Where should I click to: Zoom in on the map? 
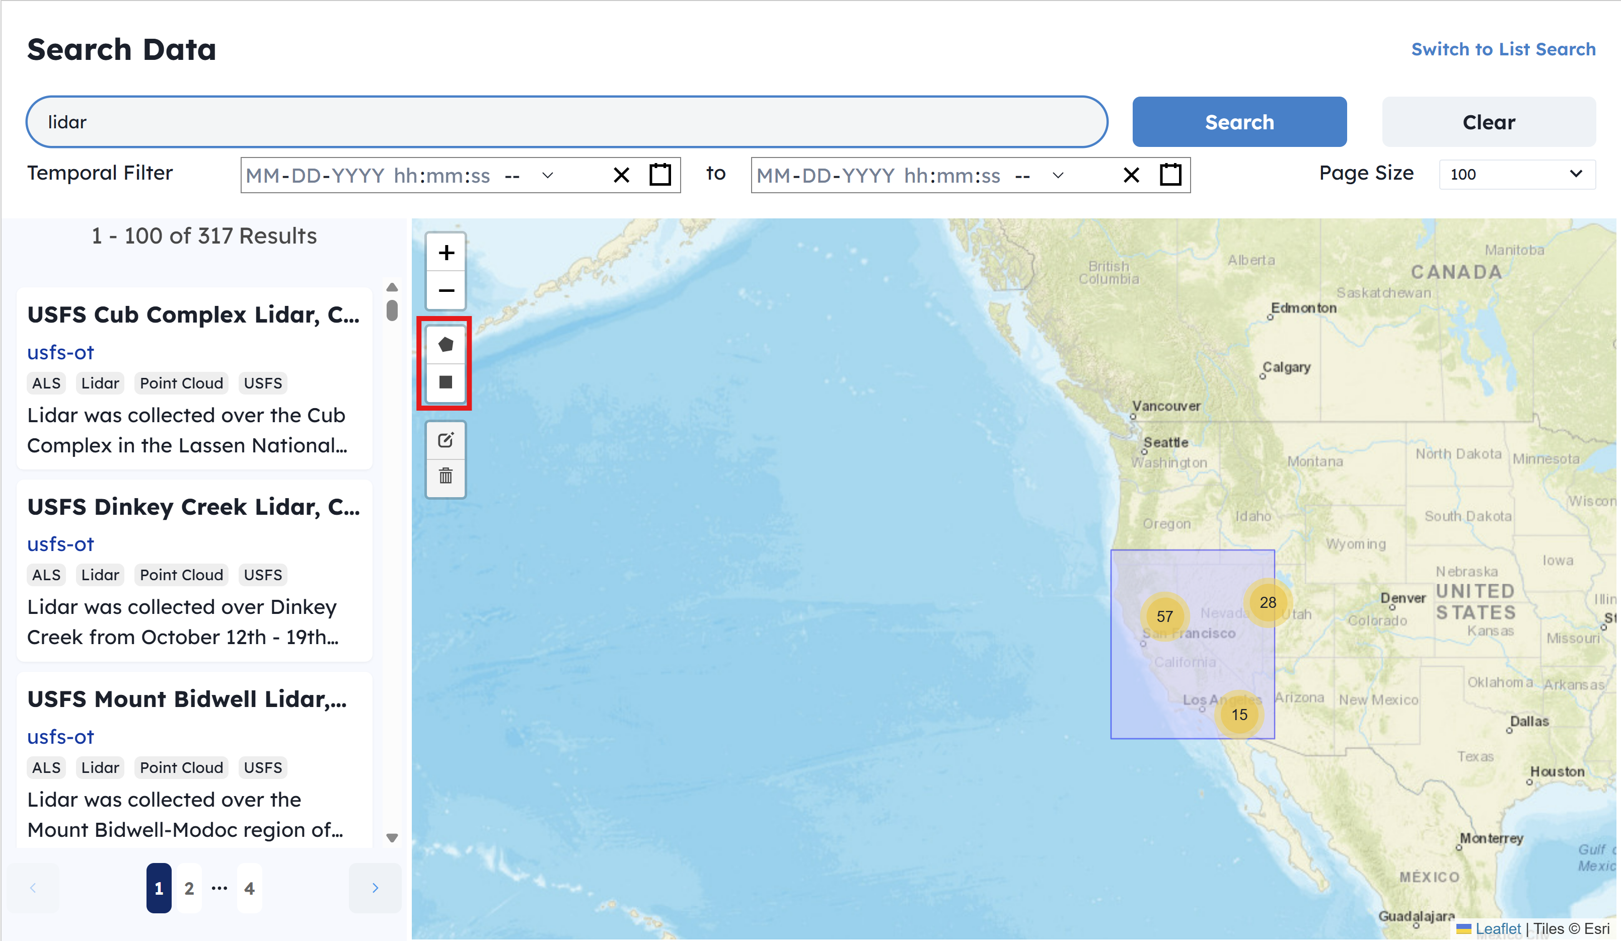[446, 253]
